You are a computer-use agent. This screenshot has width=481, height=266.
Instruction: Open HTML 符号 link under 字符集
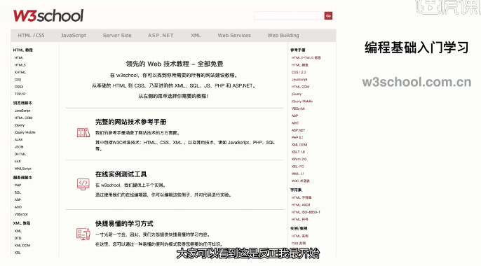point(299,219)
